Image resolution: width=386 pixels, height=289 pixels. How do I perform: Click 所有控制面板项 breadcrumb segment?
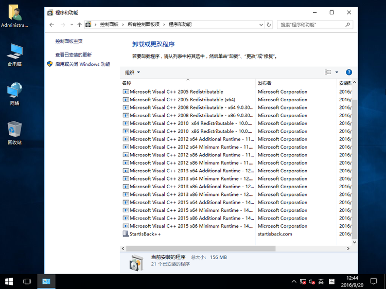[x=144, y=24]
